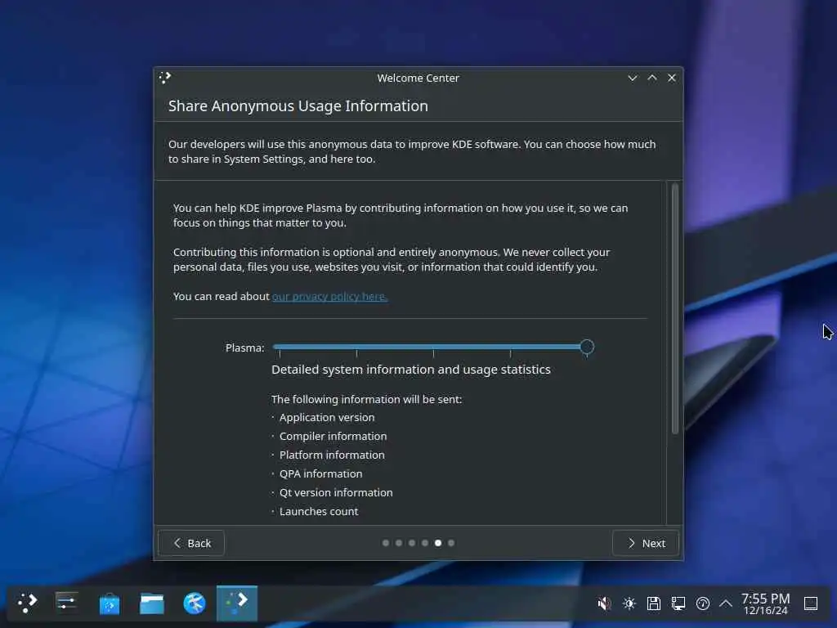
Task: Jump to first page indicator dot
Action: click(386, 543)
